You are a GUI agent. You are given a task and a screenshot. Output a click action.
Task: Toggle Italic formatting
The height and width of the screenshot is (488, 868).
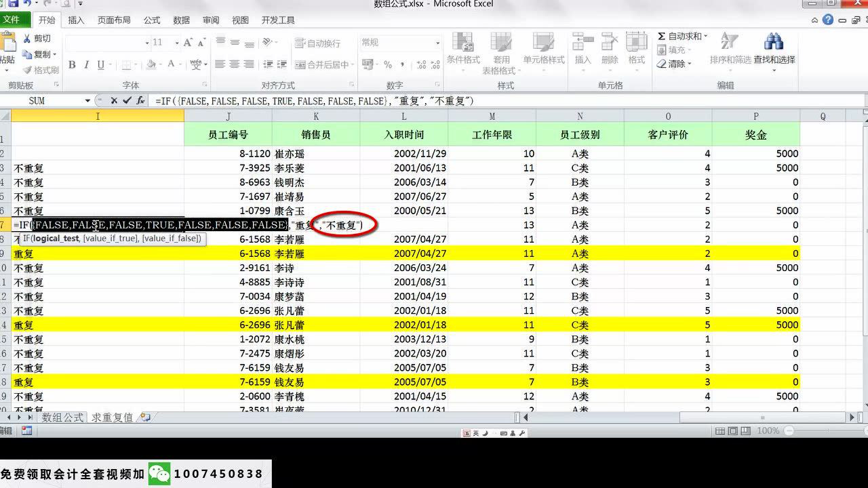coord(86,65)
